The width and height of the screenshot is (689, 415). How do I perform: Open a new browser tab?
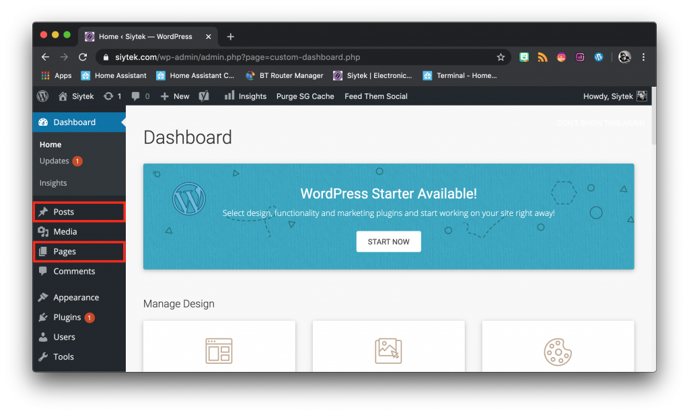[230, 37]
